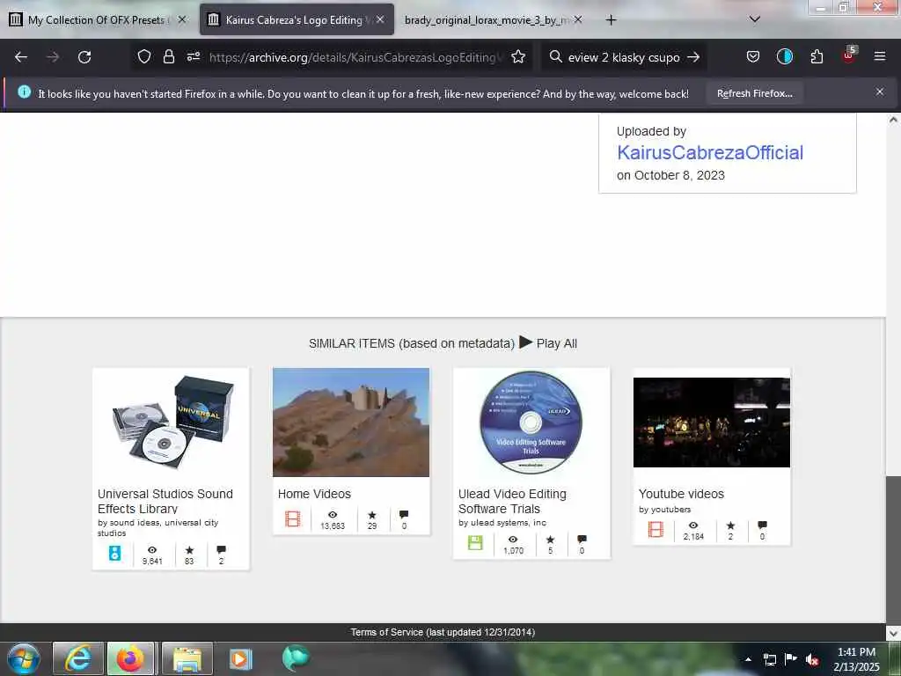
Task: Open Ulead Video Editing Software disc thumbnail
Action: click(x=531, y=422)
